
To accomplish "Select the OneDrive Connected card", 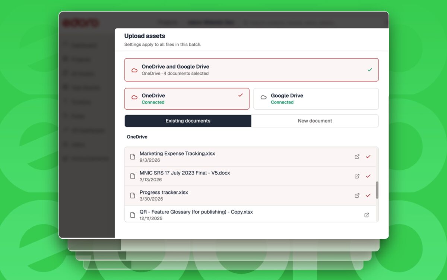I will [187, 99].
